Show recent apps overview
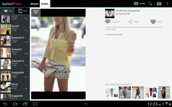 tap(25, 104)
